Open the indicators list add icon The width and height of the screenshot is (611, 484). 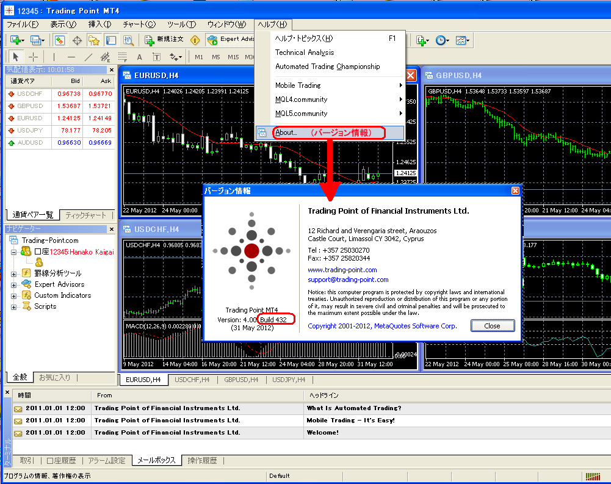(x=422, y=40)
